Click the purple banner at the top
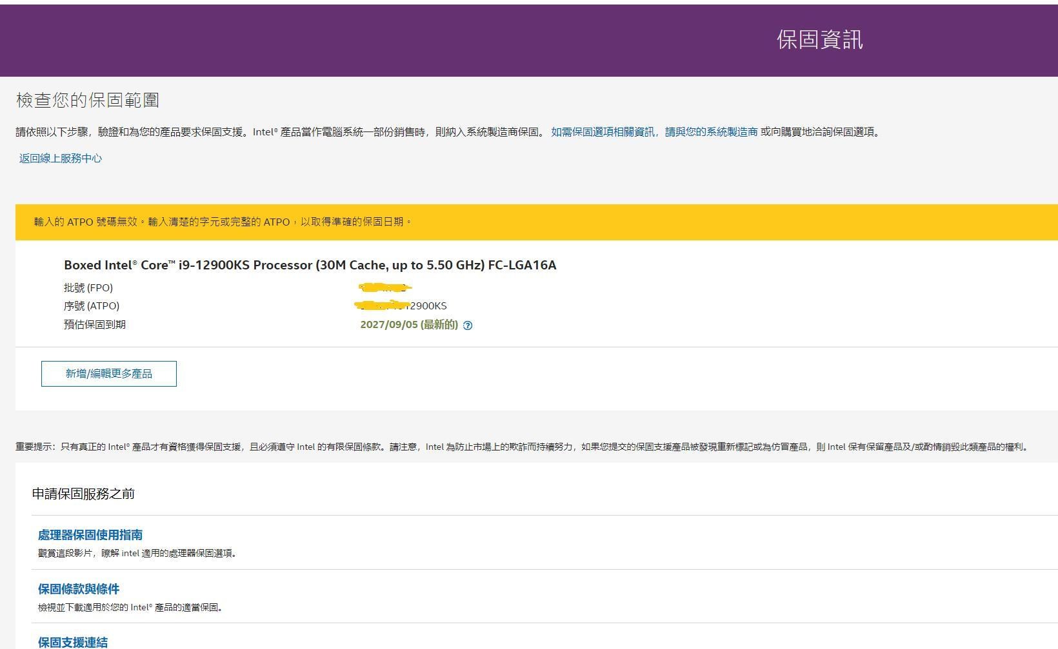Image resolution: width=1058 pixels, height=649 pixels. 387,40
